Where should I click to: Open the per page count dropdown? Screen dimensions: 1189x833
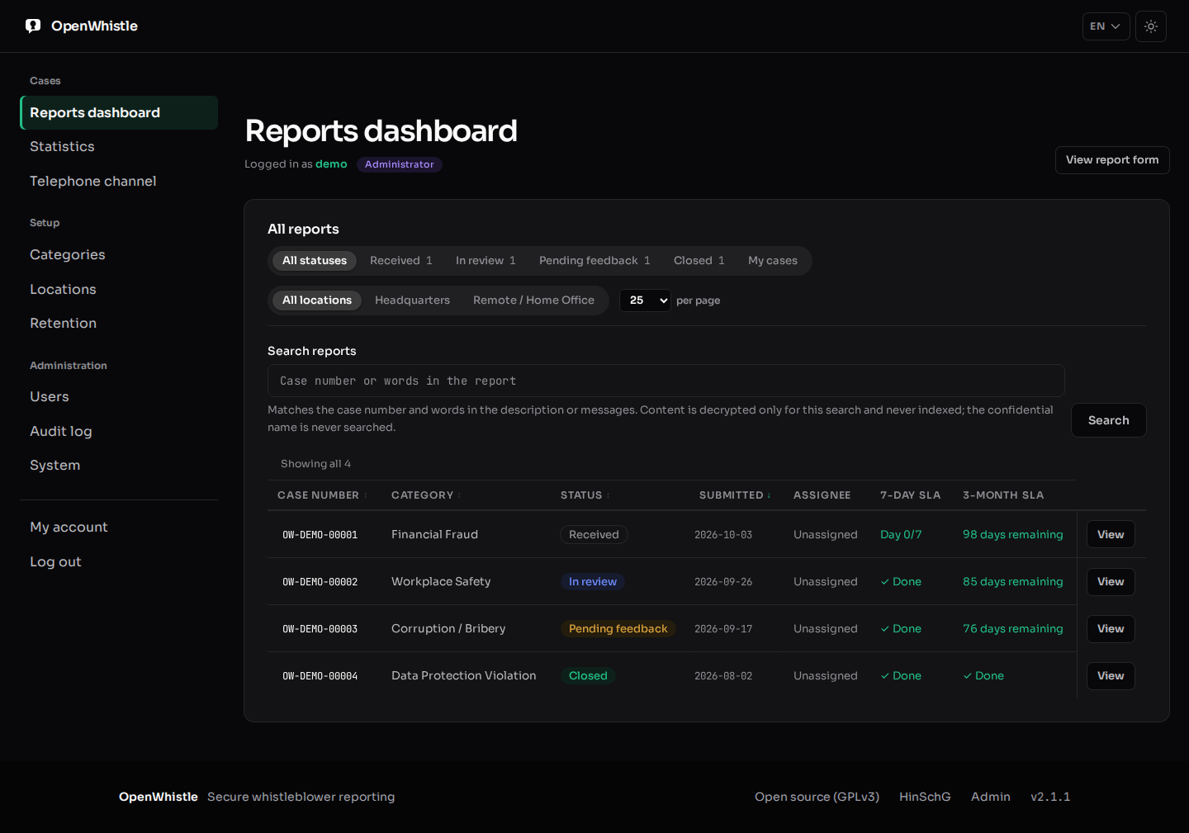click(645, 301)
